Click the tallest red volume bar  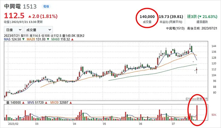(197, 113)
